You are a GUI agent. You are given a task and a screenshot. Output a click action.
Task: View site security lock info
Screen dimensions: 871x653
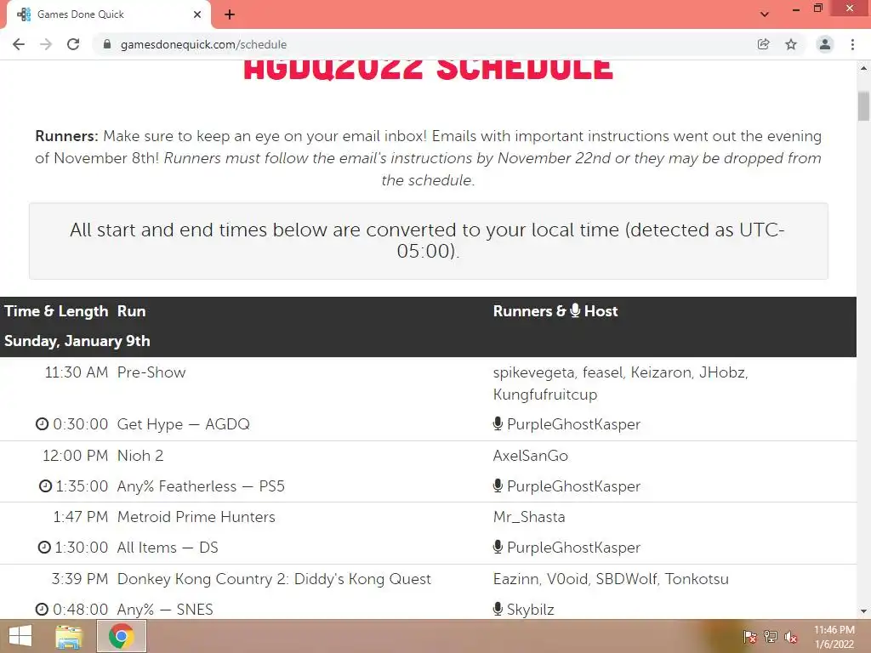107,44
